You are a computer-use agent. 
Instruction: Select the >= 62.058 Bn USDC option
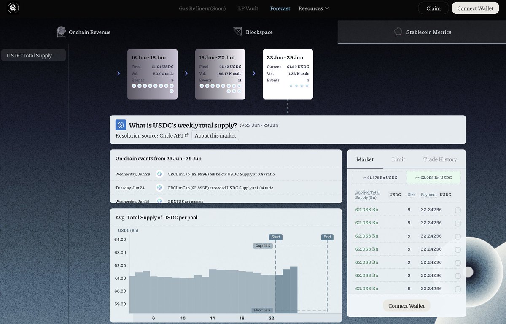[433, 178]
